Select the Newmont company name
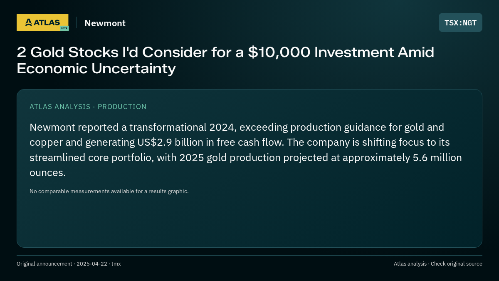The image size is (499, 281). click(x=105, y=23)
